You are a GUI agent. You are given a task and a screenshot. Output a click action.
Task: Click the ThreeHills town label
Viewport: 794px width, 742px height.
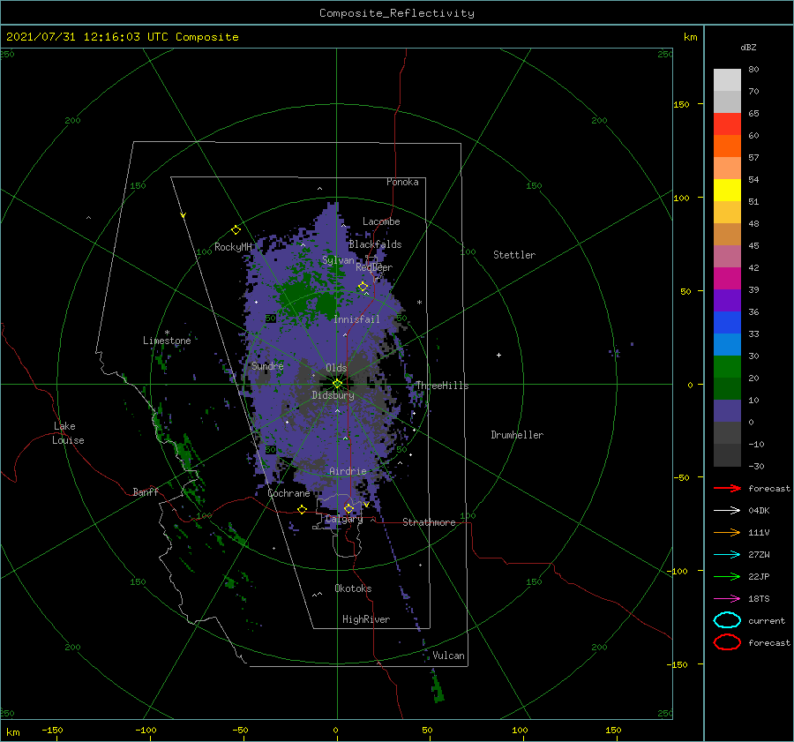tap(442, 386)
